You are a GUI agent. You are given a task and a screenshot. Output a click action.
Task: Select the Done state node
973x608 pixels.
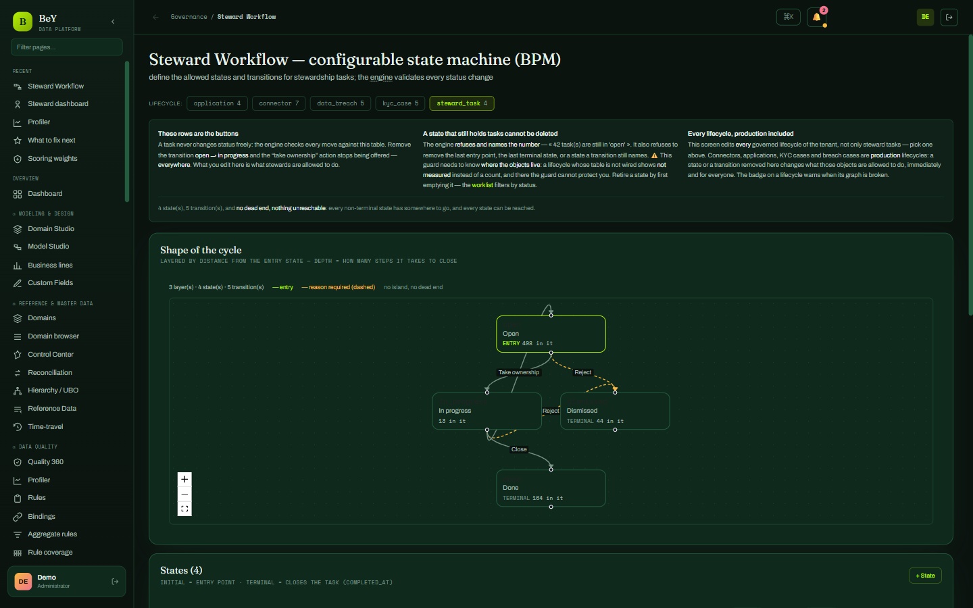[x=551, y=488]
